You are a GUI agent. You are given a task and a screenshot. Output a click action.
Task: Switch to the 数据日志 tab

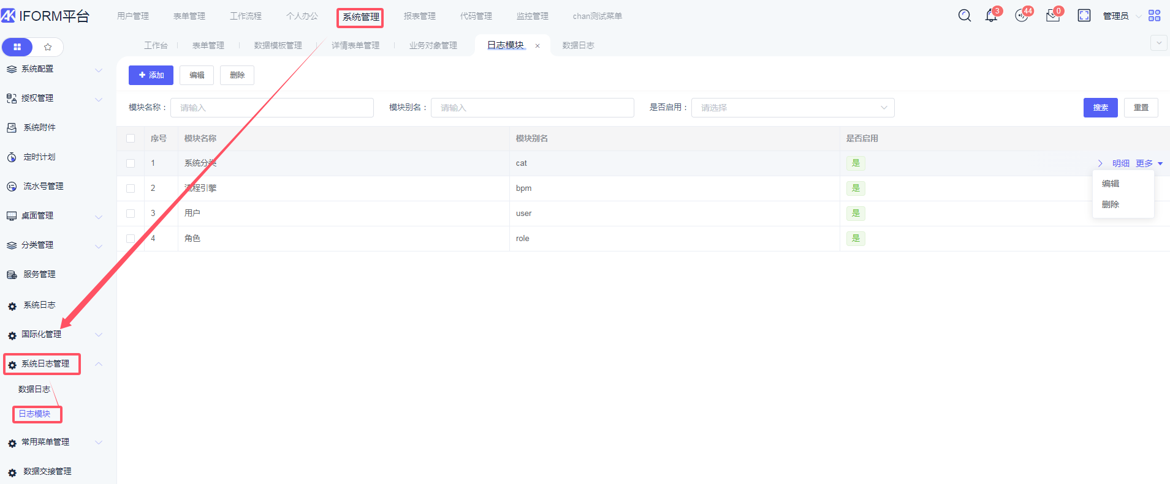578,45
